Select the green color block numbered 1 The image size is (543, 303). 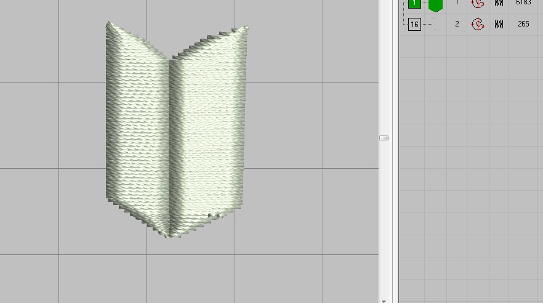[414, 4]
